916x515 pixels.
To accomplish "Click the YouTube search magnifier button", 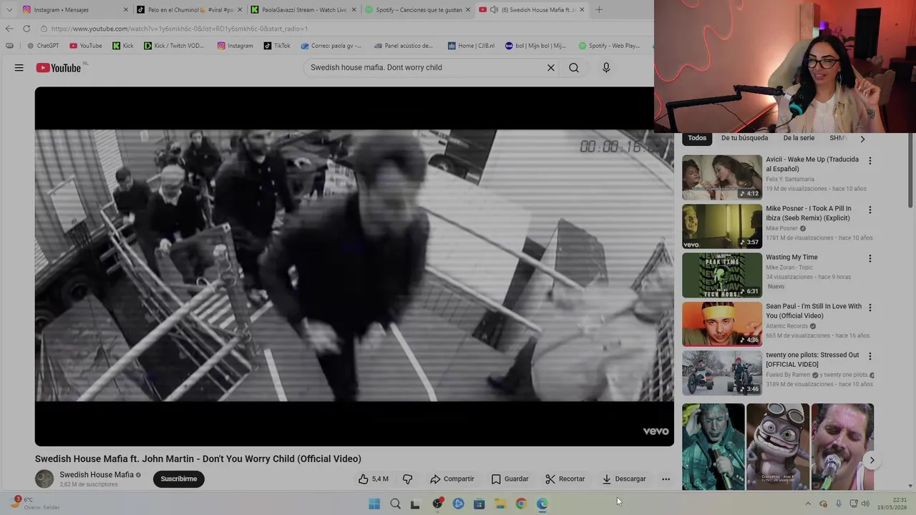I will click(574, 68).
